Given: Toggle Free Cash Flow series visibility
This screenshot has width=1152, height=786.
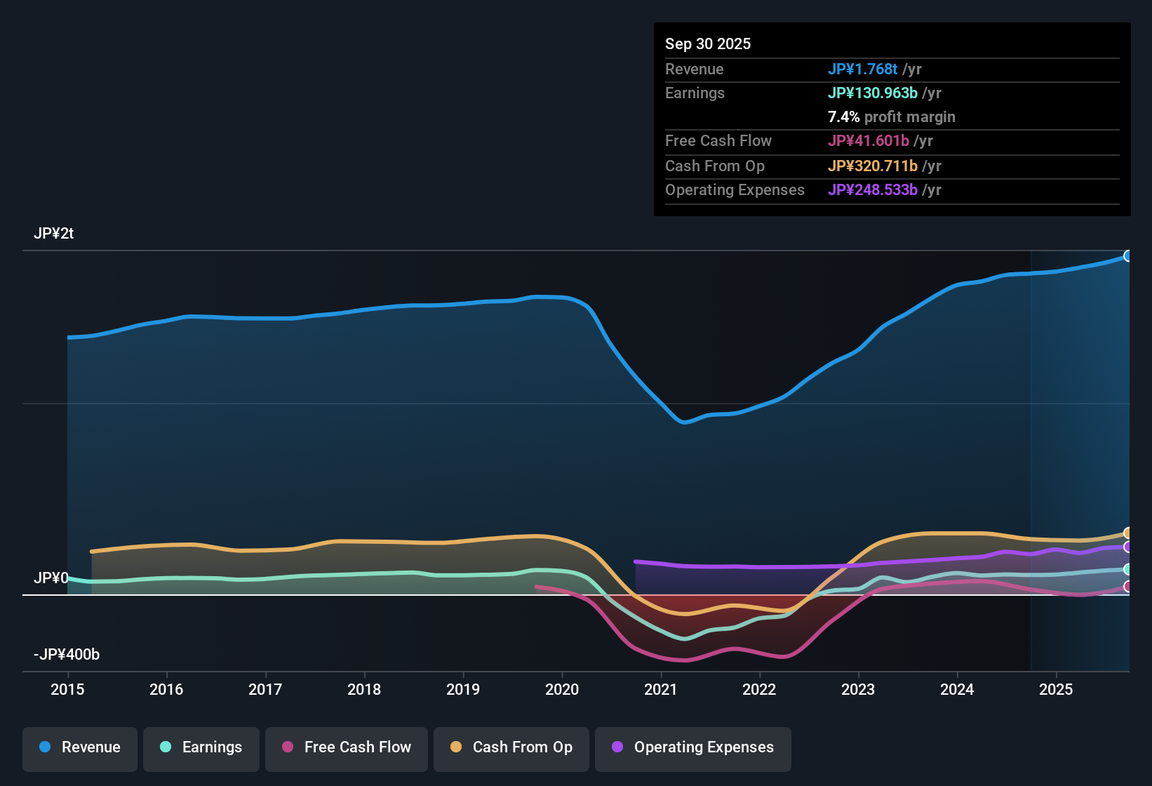Looking at the screenshot, I should pyautogui.click(x=346, y=747).
